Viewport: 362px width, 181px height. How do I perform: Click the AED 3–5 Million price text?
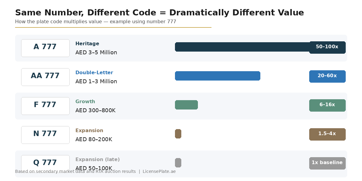point(96,52)
